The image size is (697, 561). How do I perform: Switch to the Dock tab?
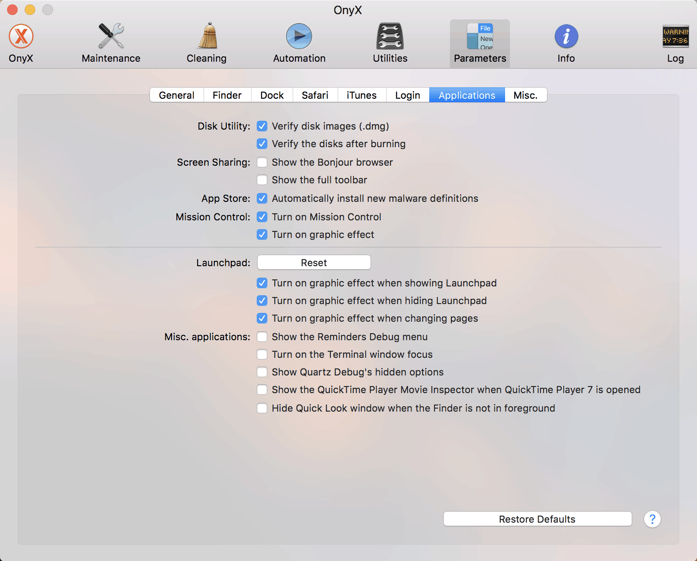(272, 95)
